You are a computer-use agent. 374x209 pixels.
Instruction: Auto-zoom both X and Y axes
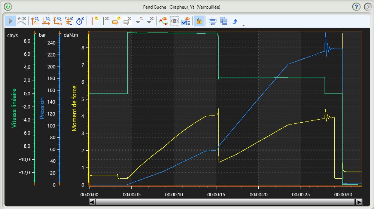click(58, 21)
